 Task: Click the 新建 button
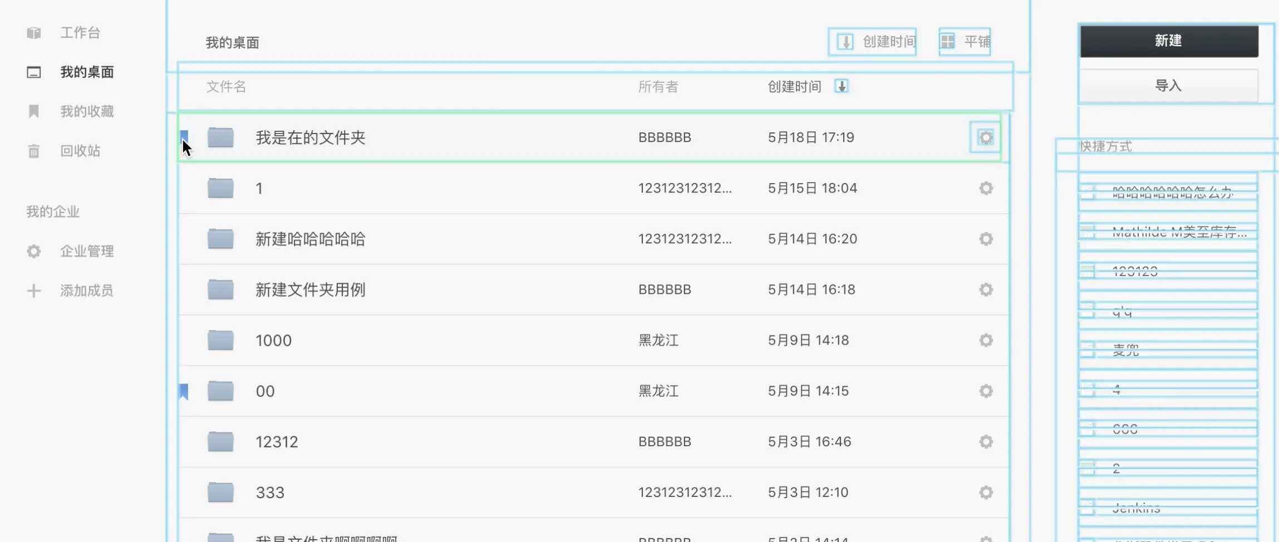coord(1169,41)
